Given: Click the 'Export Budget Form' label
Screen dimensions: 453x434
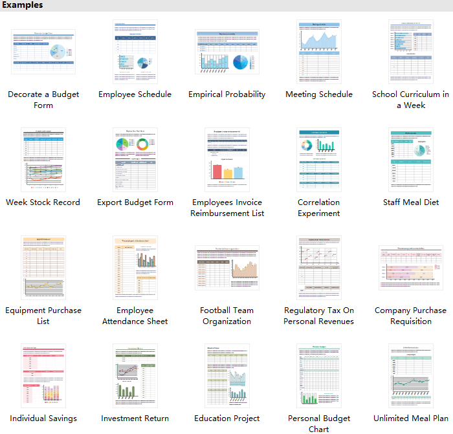Looking at the screenshot, I should 135,202.
